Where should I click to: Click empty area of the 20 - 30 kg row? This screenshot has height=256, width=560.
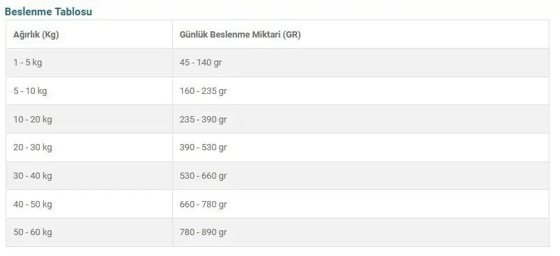(388, 147)
